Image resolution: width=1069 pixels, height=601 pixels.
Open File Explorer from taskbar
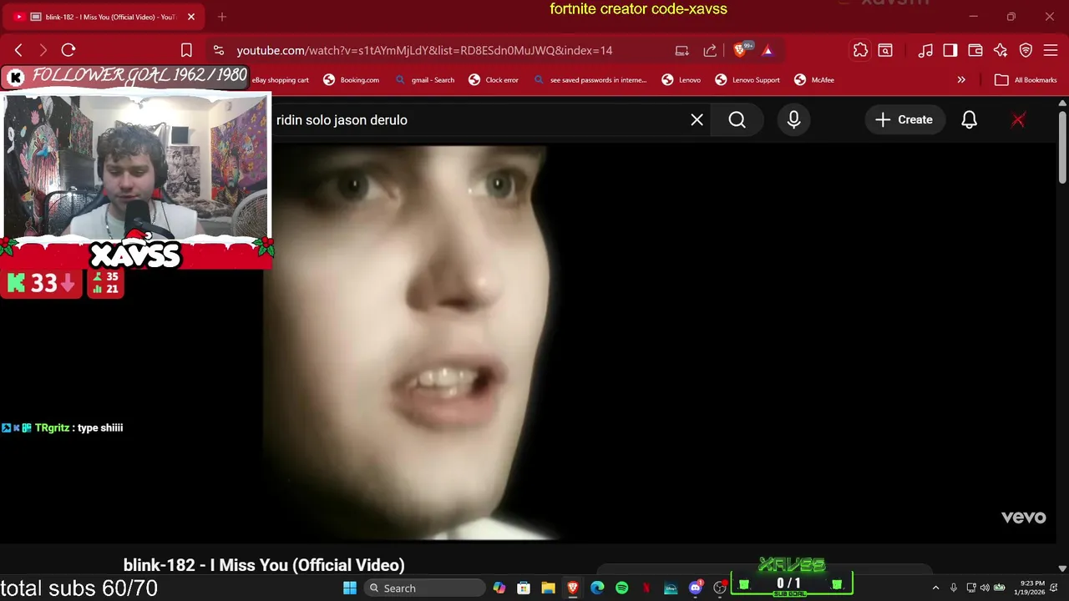(548, 588)
